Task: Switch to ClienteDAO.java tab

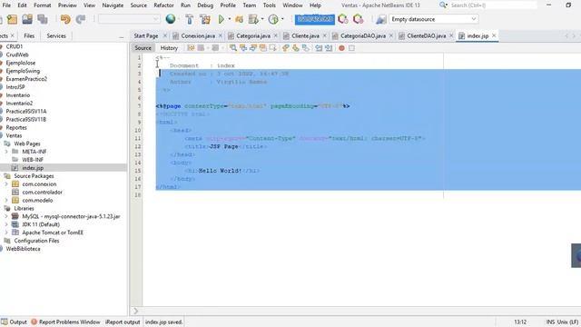Action: click(426, 35)
